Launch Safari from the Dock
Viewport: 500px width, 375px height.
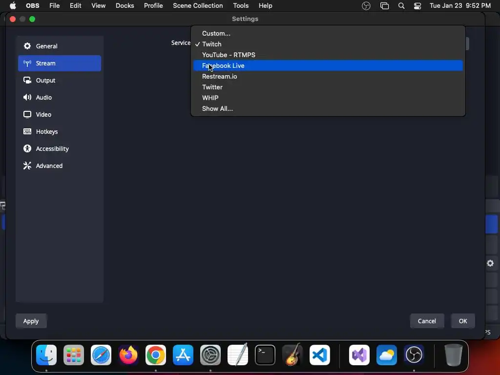pos(101,355)
